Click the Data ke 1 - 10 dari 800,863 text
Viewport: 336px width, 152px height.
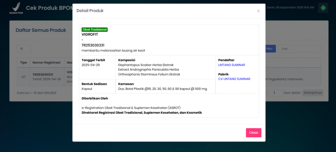[x=37, y=93]
